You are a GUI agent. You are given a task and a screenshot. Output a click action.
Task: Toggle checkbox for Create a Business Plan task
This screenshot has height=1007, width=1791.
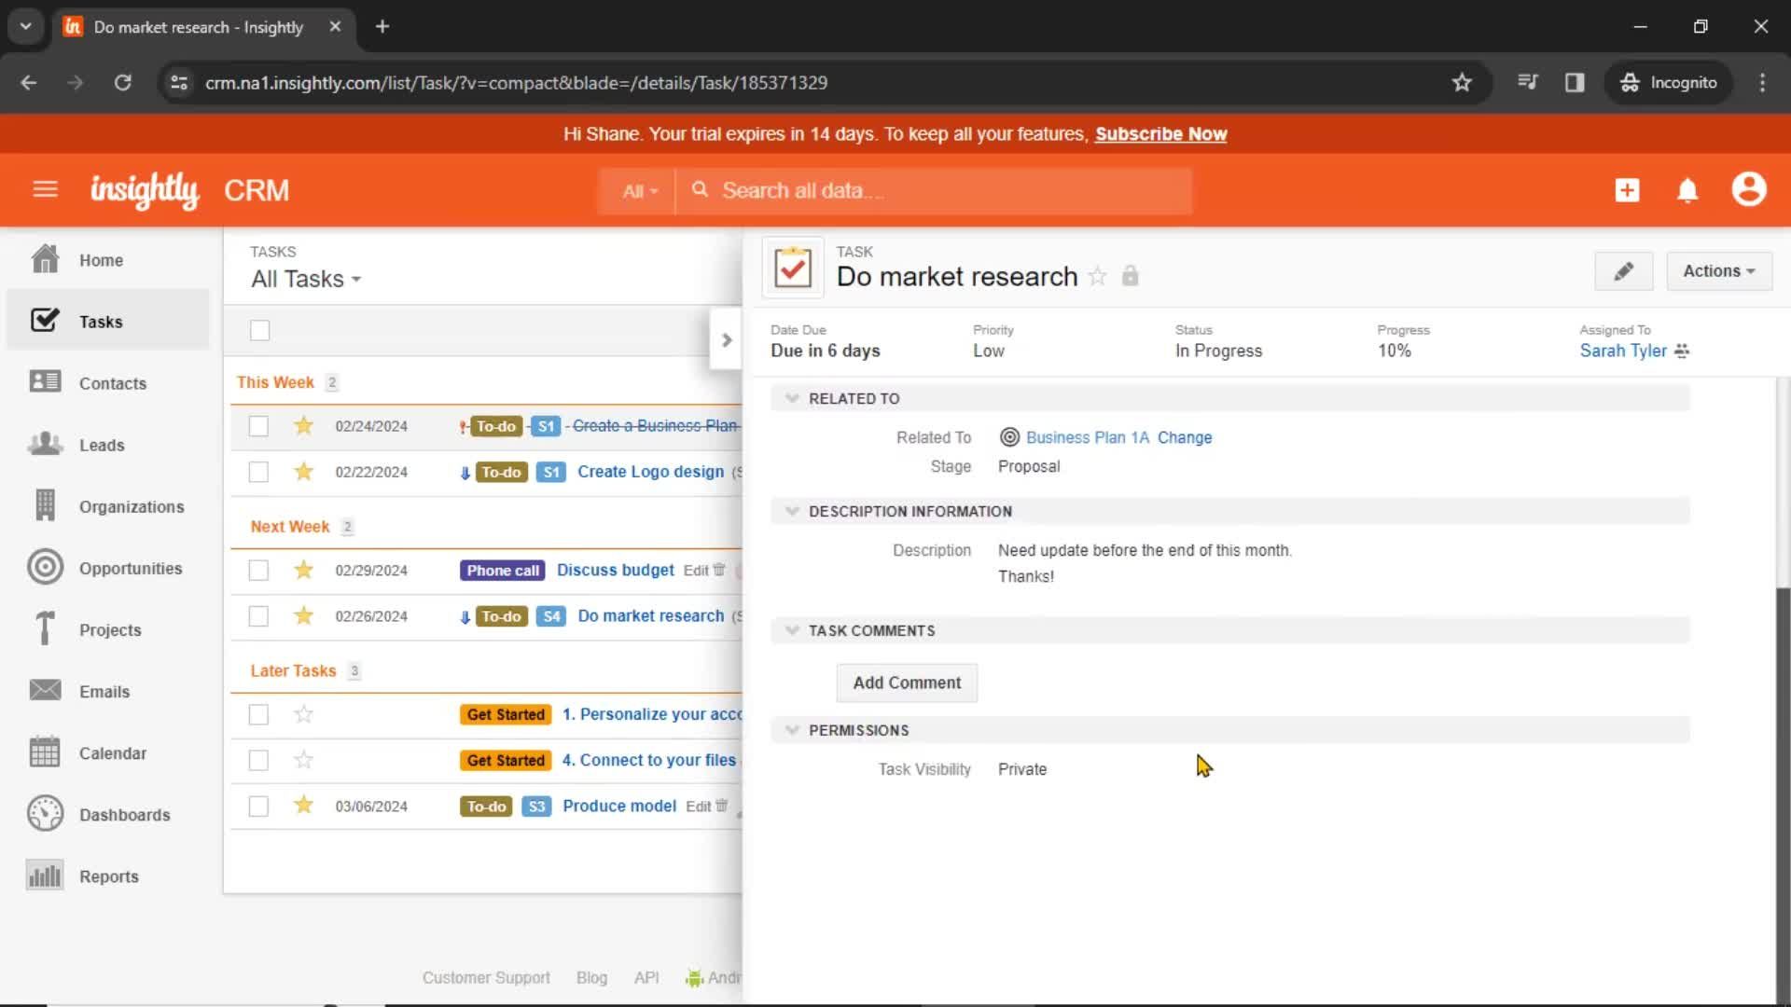(x=258, y=425)
